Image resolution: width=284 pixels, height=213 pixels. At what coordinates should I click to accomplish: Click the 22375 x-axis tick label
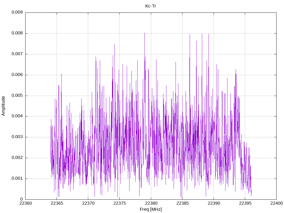pos(120,203)
